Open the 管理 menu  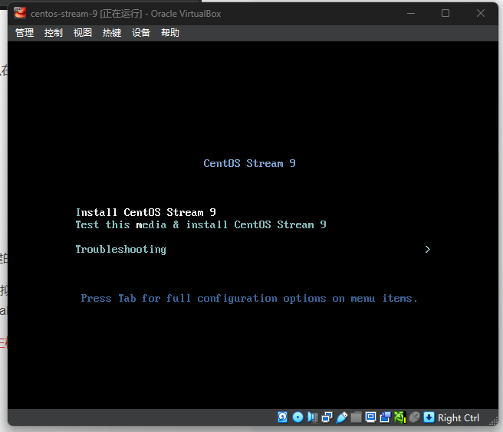click(25, 33)
